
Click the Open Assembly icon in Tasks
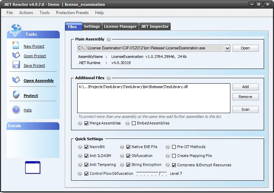pos(16,80)
